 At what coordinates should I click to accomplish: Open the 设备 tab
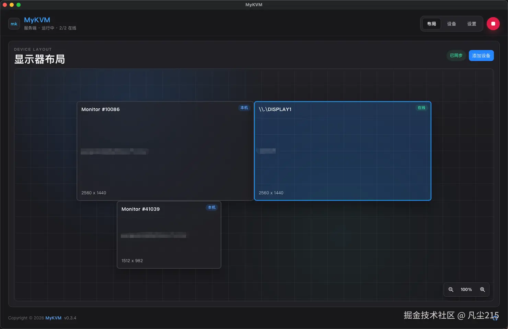[451, 24]
